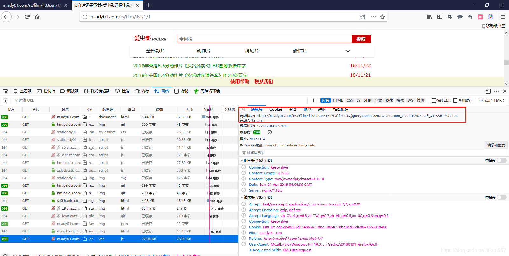Filter requests by CSS type
Viewport: 509px width, 256px height.
click(x=350, y=100)
